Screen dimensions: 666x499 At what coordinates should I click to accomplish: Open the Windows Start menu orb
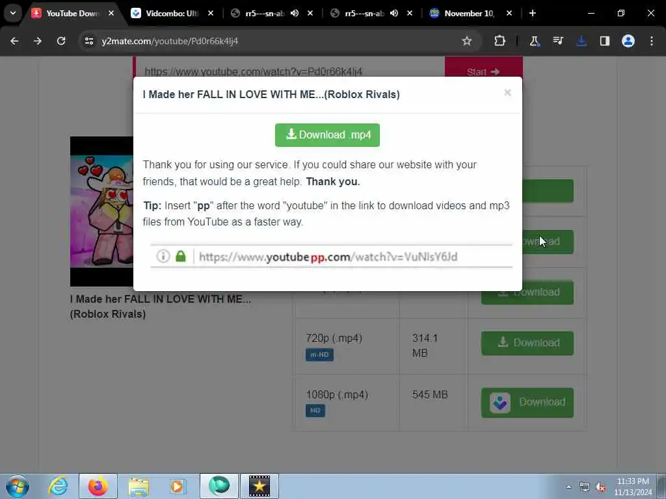coord(18,486)
